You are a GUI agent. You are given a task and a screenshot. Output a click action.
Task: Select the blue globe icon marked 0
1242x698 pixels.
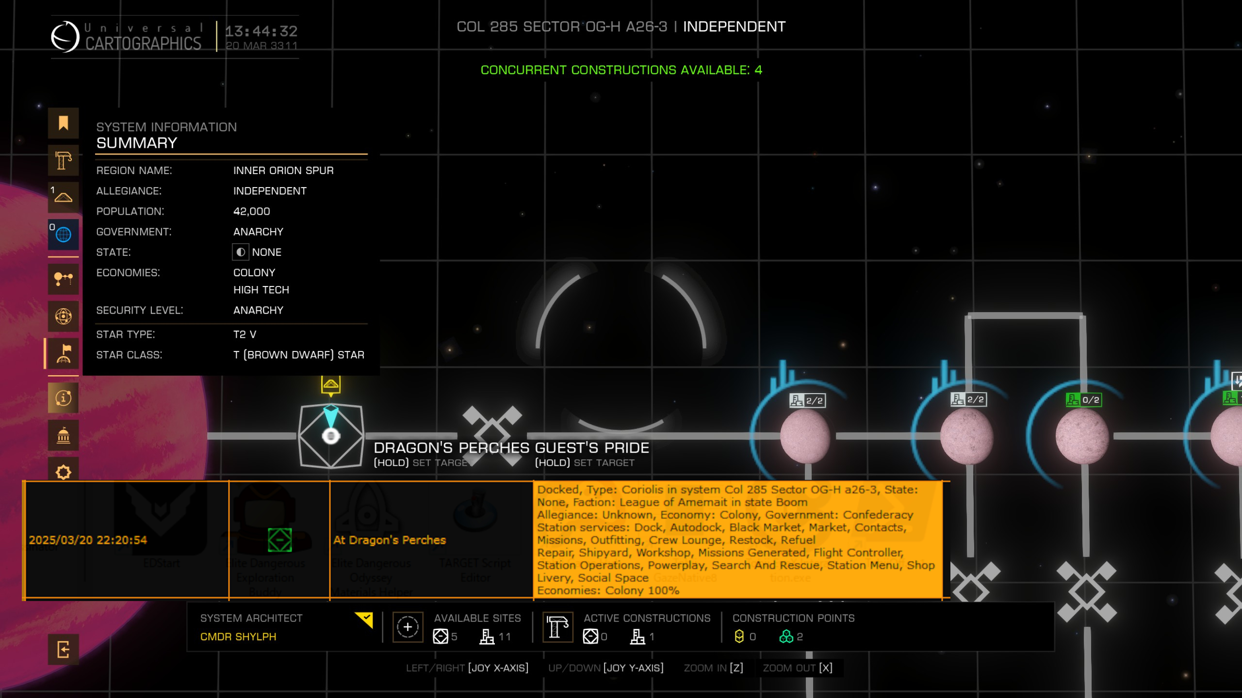63,235
